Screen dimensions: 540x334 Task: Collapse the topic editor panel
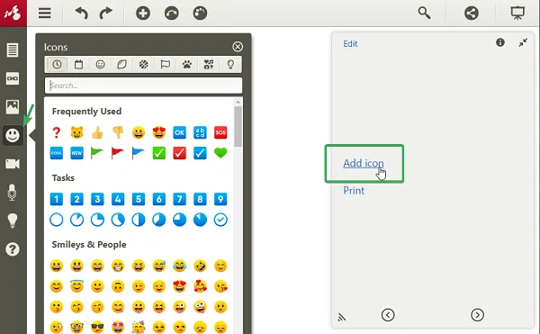coord(523,42)
